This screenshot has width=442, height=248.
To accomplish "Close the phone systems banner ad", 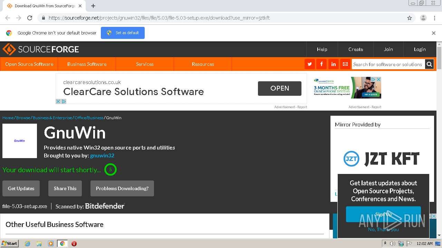I will pyautogui.click(x=378, y=79).
